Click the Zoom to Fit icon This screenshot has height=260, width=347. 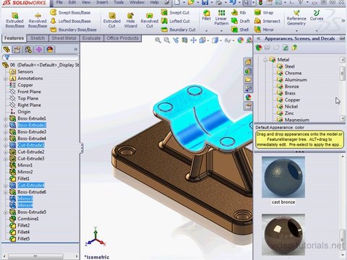(158, 40)
